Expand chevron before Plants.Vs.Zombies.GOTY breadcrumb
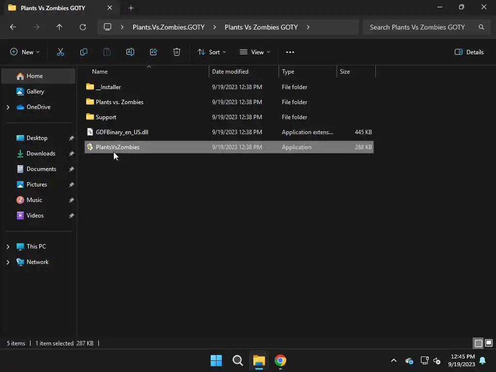This screenshot has width=496, height=372. click(x=122, y=27)
